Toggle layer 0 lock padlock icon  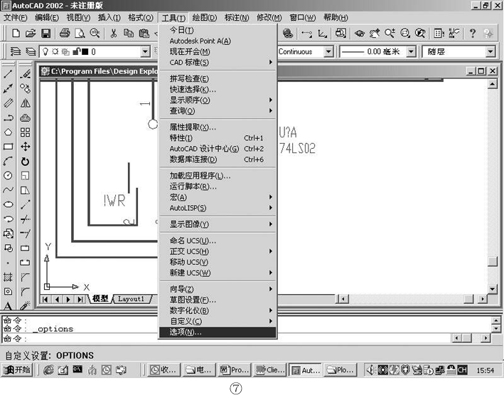pos(76,51)
